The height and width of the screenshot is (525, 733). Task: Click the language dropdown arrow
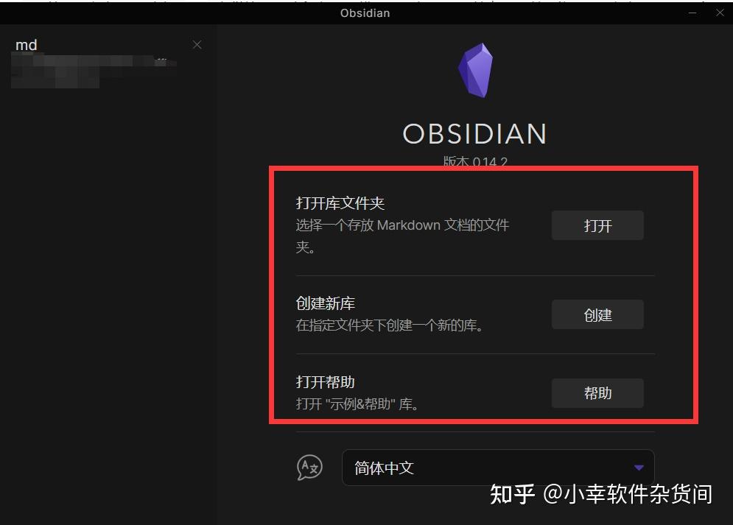(x=639, y=468)
